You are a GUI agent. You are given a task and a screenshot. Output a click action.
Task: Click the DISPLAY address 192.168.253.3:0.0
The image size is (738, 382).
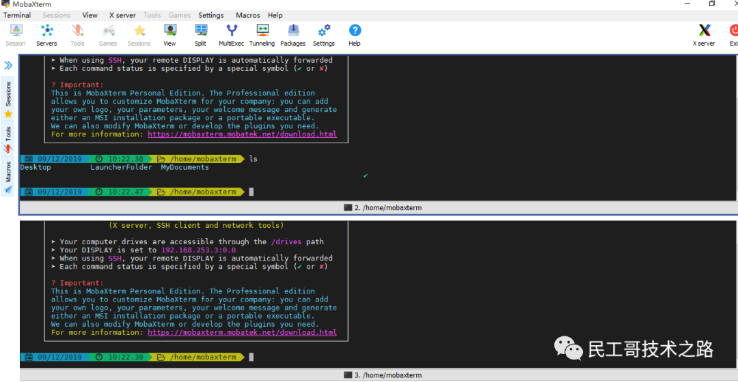(199, 250)
